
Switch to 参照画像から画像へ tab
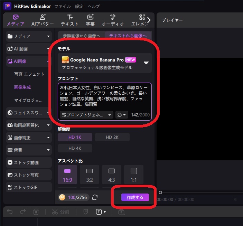click(x=81, y=36)
